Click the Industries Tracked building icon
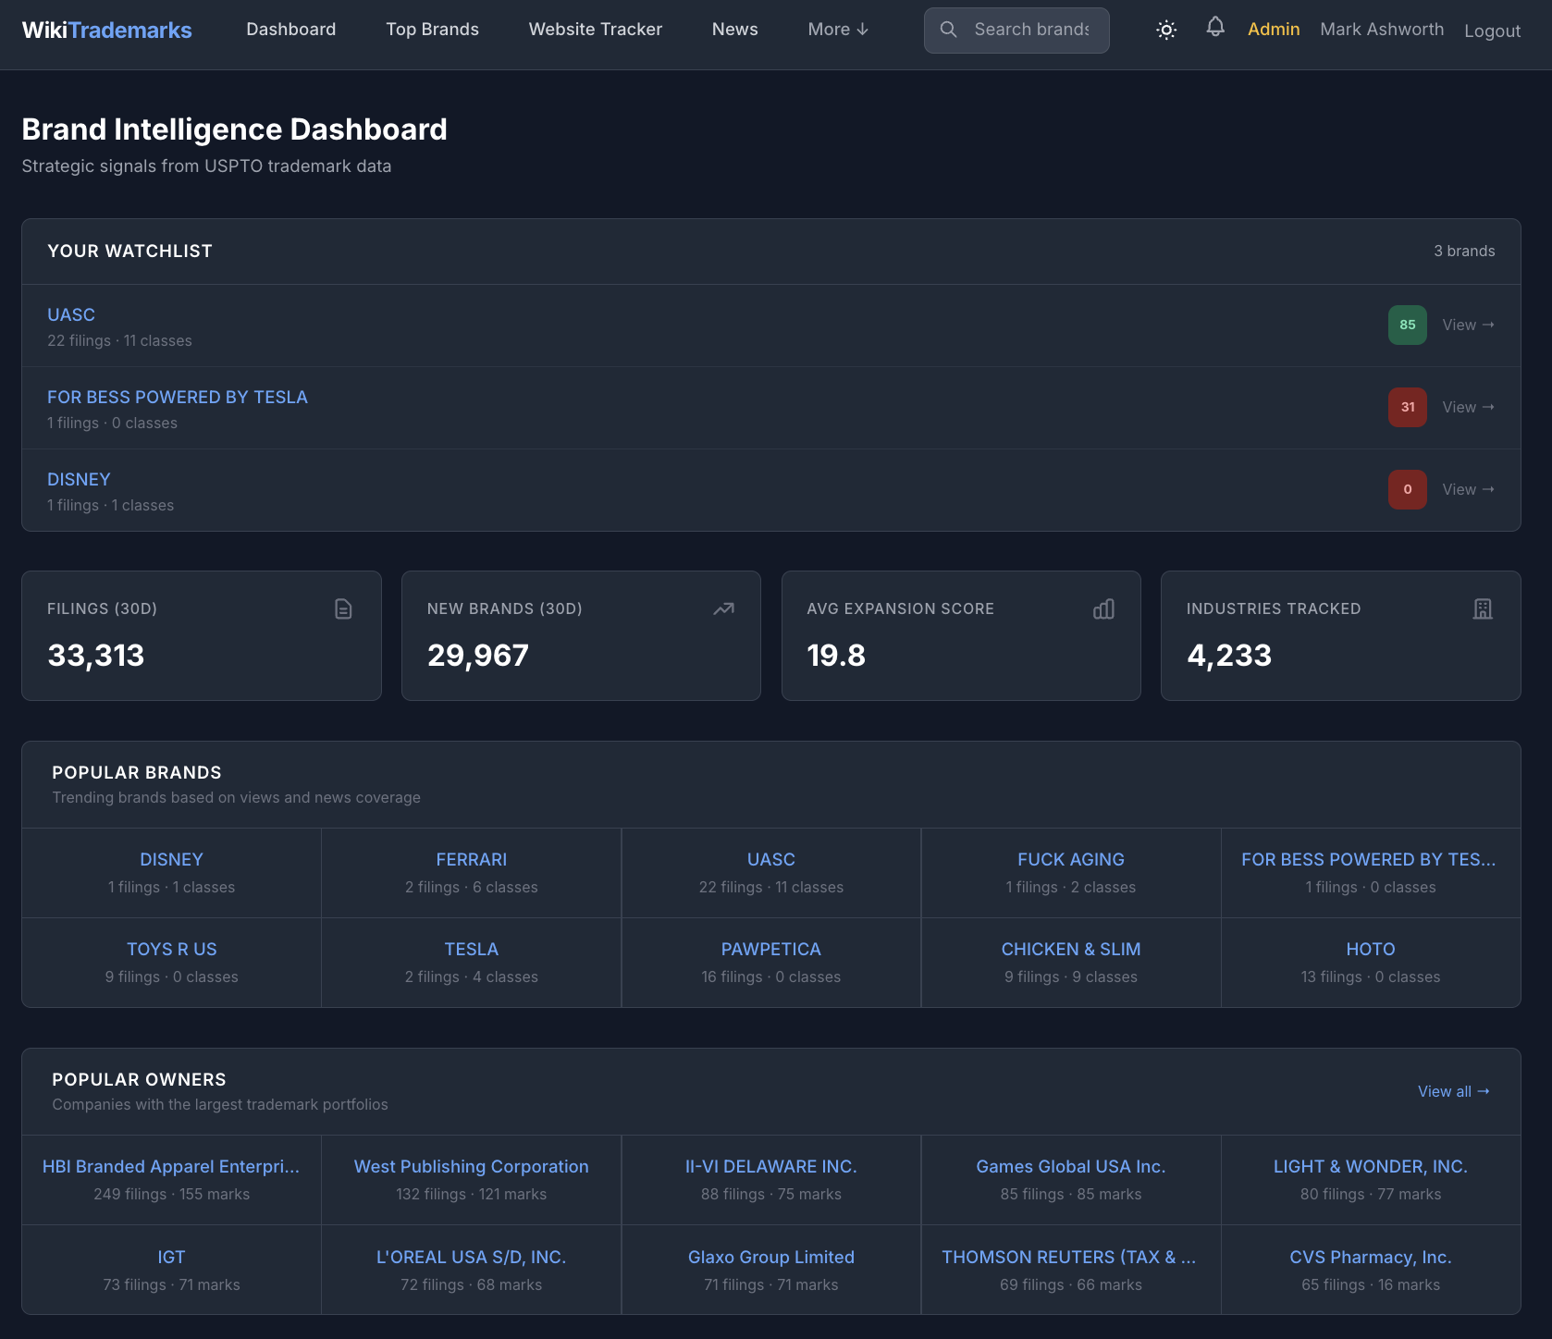The image size is (1552, 1339). coord(1483,608)
